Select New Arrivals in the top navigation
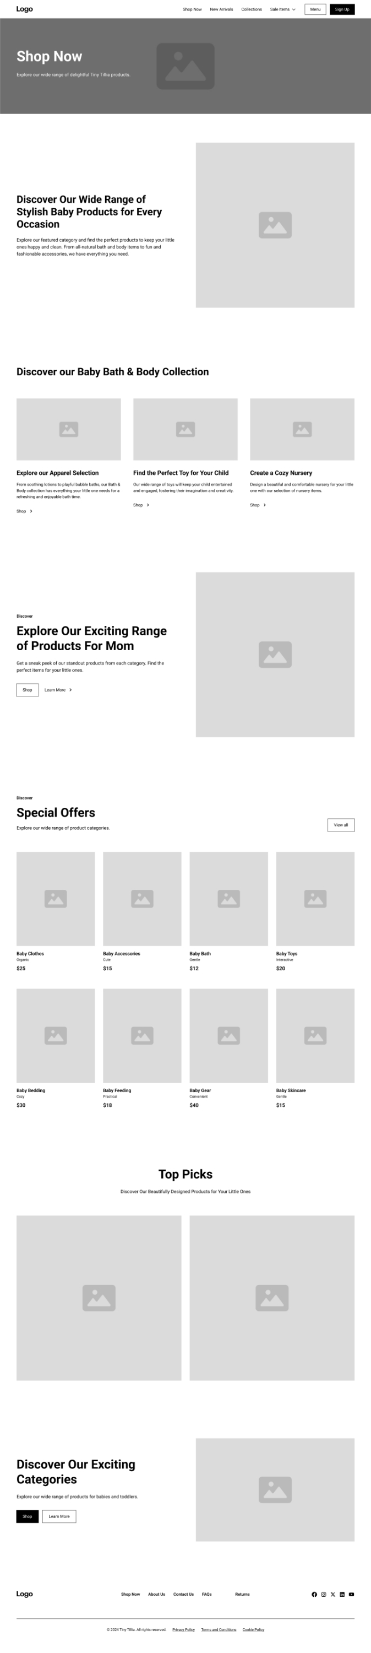The image size is (371, 1653). click(221, 9)
